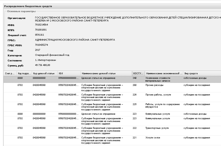Click year value 2017
Image resolution: width=221 pixels, height=146 pixels.
tap(38, 50)
